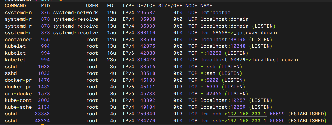Click the TYPE column header
Viewport: 332px width, 125px height.
pos(128,6)
